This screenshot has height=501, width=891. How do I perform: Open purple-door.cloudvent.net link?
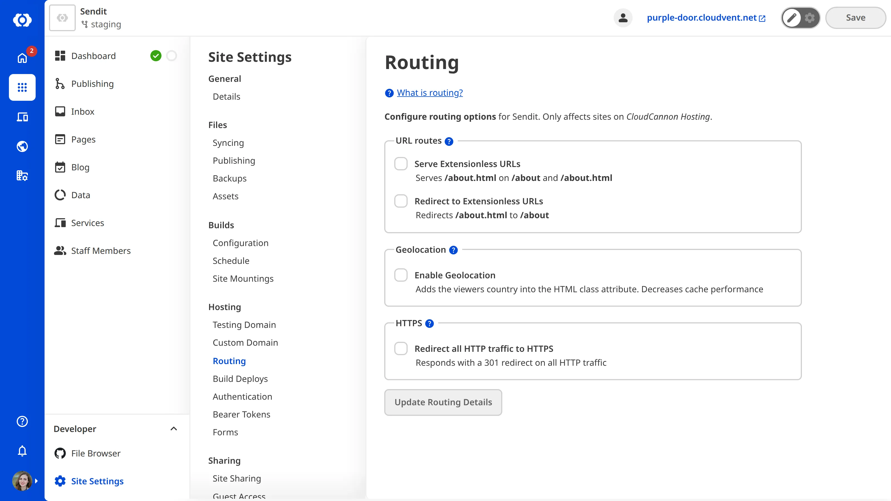(706, 18)
